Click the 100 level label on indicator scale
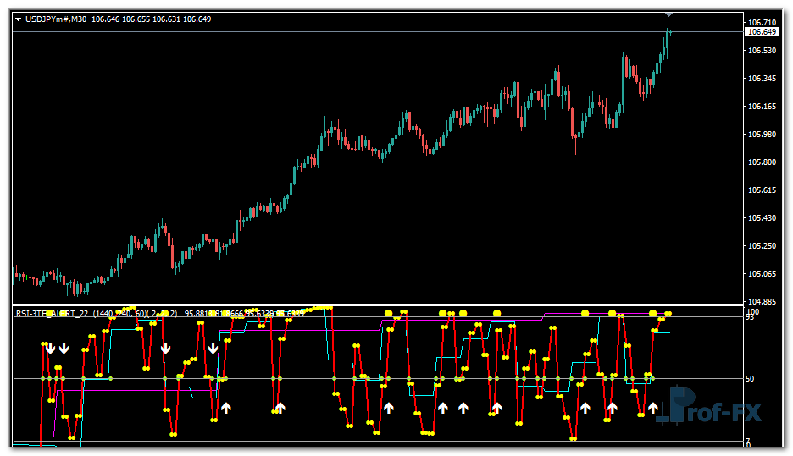Image resolution: width=793 pixels, height=456 pixels. 751,312
